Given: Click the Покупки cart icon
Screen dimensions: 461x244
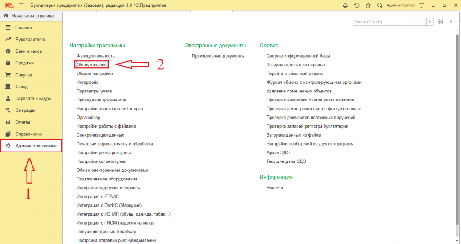Looking at the screenshot, I should [8, 75].
